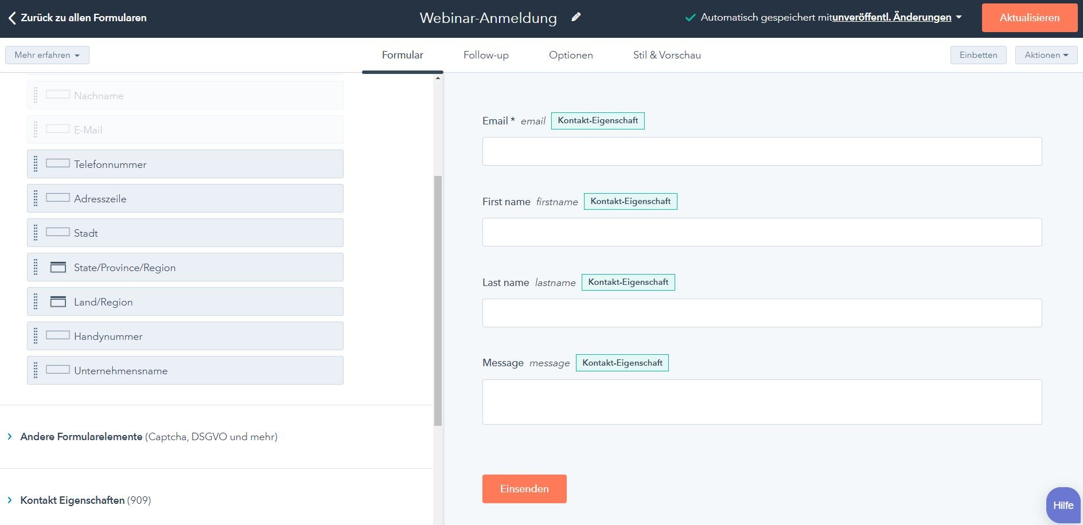Open the Mehr erfahren dropdown
This screenshot has width=1083, height=525.
(x=47, y=55)
